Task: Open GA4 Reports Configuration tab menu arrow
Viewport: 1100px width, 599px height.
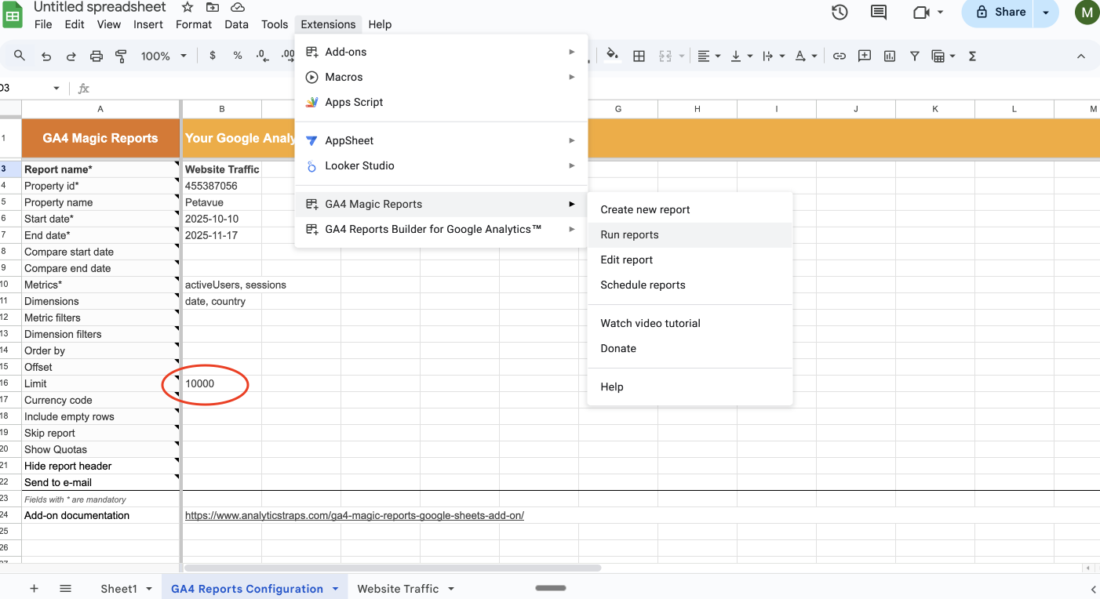Action: (x=336, y=589)
